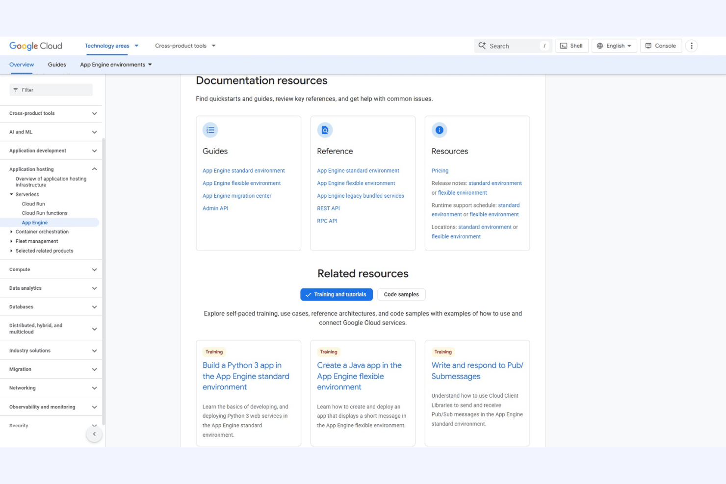Open the Pricing link
726x484 pixels.
(440, 171)
